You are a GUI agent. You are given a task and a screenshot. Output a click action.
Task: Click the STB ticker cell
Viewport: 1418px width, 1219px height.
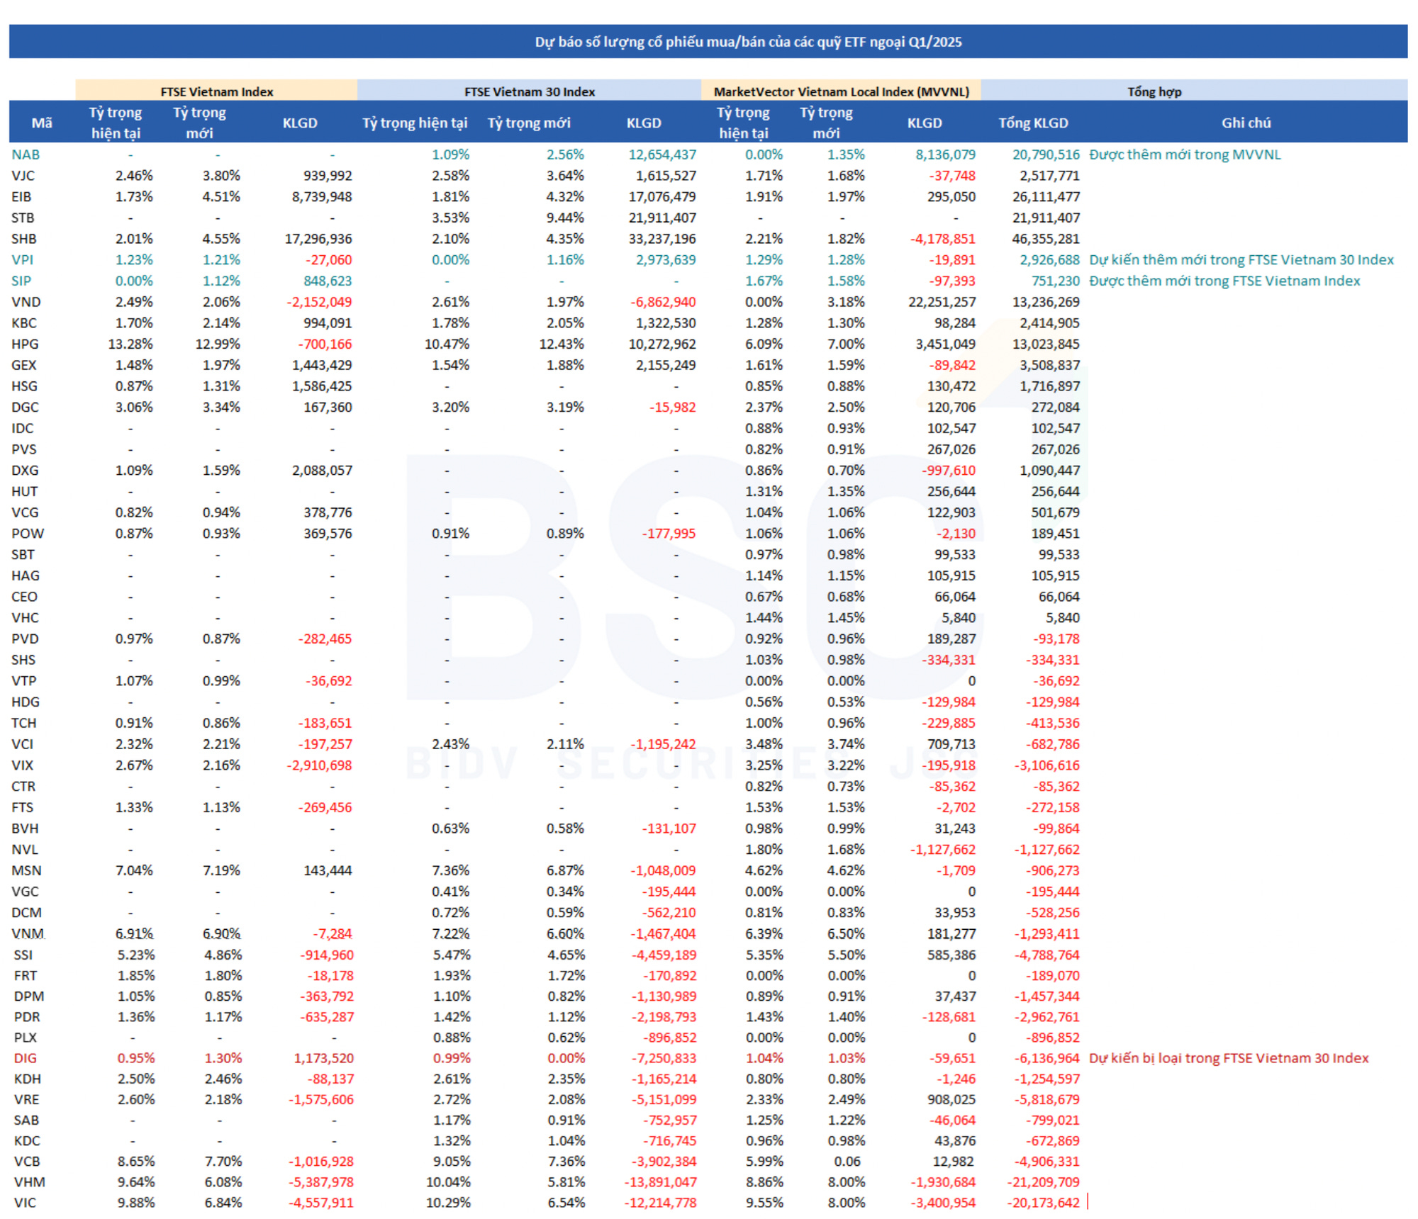pos(23,218)
